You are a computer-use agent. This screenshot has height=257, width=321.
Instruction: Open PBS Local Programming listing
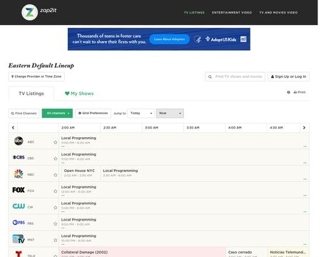(x=184, y=222)
